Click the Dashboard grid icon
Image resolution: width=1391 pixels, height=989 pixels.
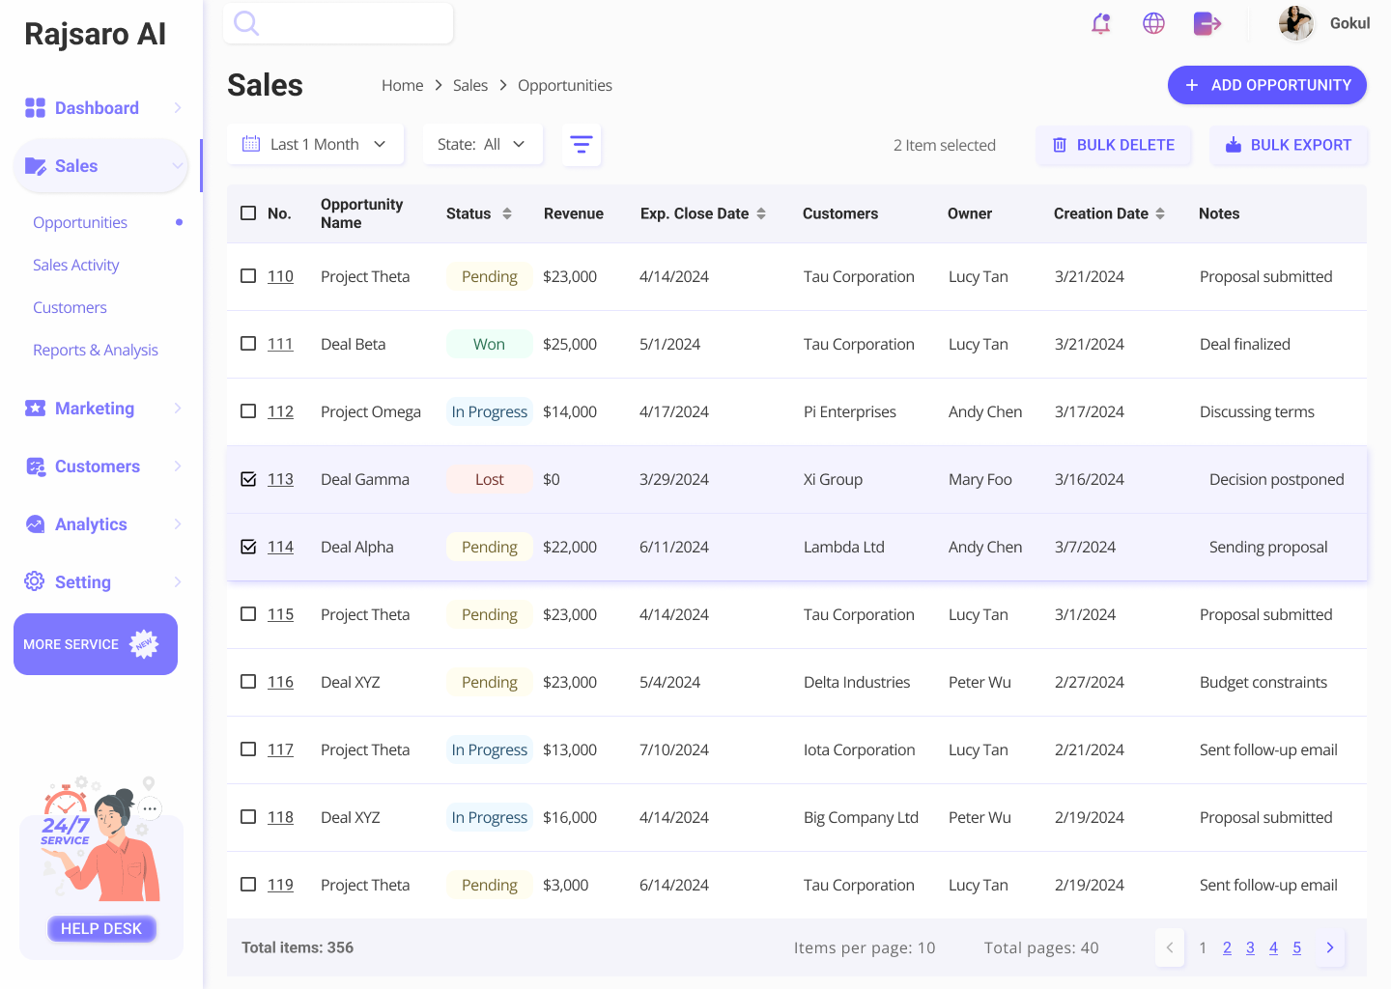coord(35,108)
